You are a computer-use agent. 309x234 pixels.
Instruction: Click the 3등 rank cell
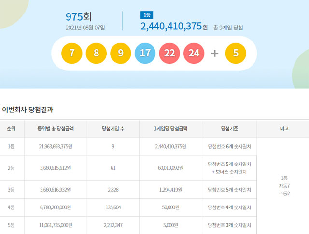click(11, 190)
